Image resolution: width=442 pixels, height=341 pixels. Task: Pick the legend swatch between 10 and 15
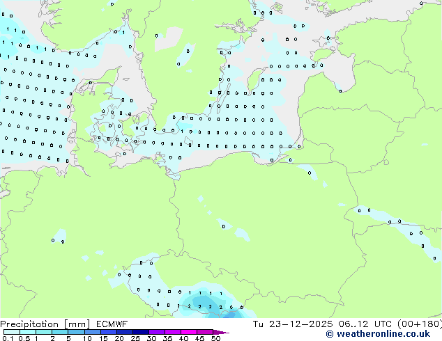92,332
